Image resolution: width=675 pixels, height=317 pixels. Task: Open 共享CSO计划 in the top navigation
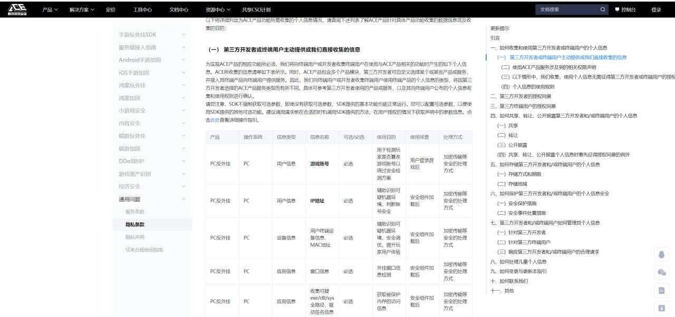point(256,9)
